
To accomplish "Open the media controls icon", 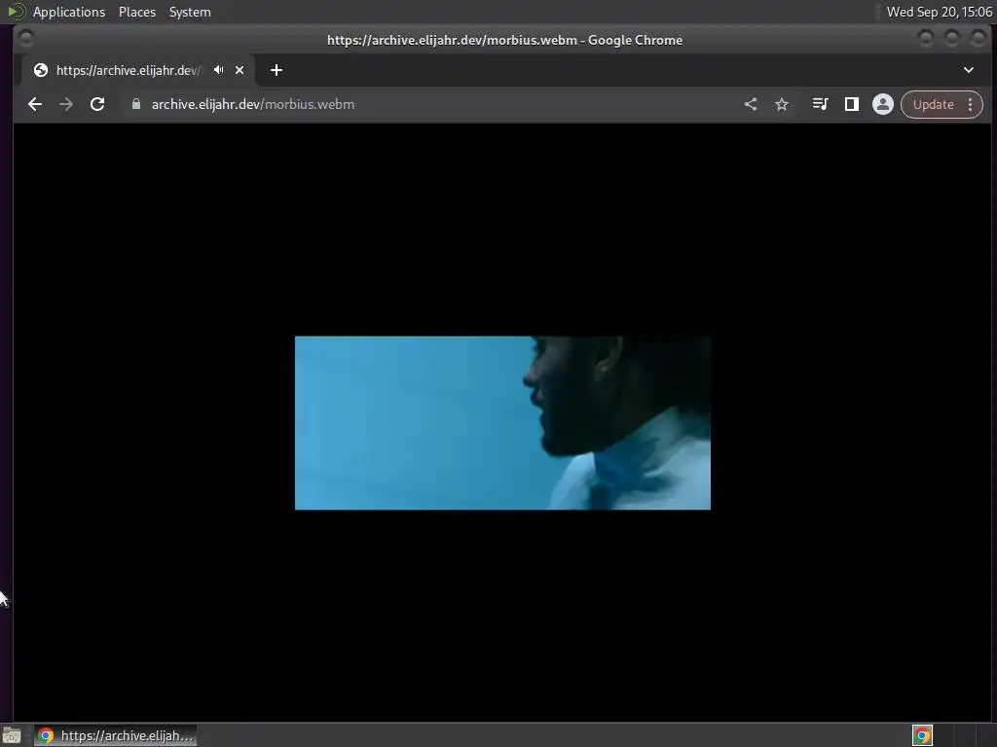I will [820, 104].
